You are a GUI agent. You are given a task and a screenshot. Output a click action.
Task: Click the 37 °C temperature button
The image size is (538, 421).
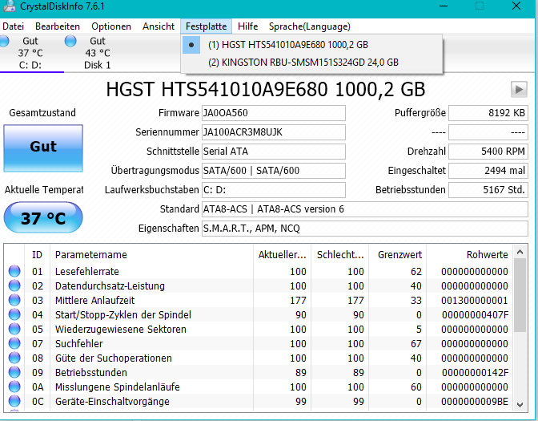43,217
